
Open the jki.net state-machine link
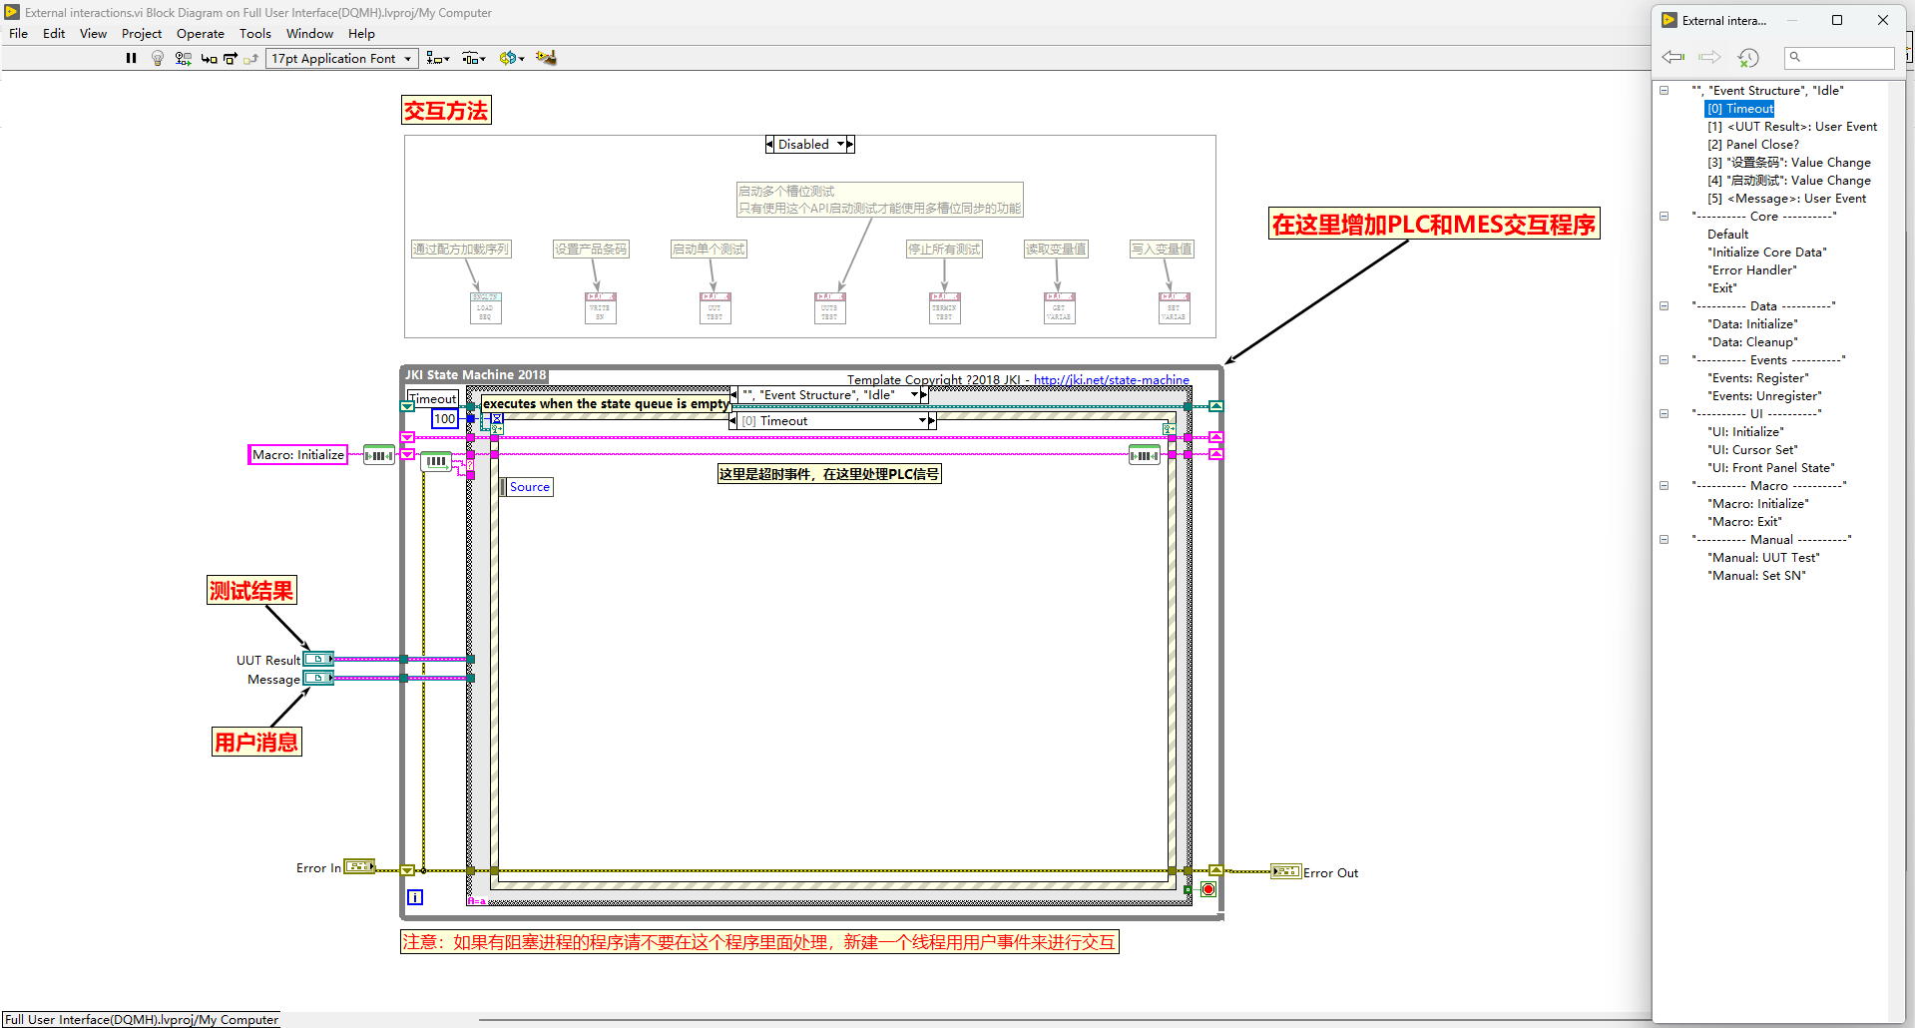1111,380
